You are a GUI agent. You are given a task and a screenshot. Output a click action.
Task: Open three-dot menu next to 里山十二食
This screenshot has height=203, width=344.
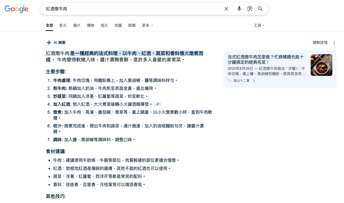pos(254,81)
